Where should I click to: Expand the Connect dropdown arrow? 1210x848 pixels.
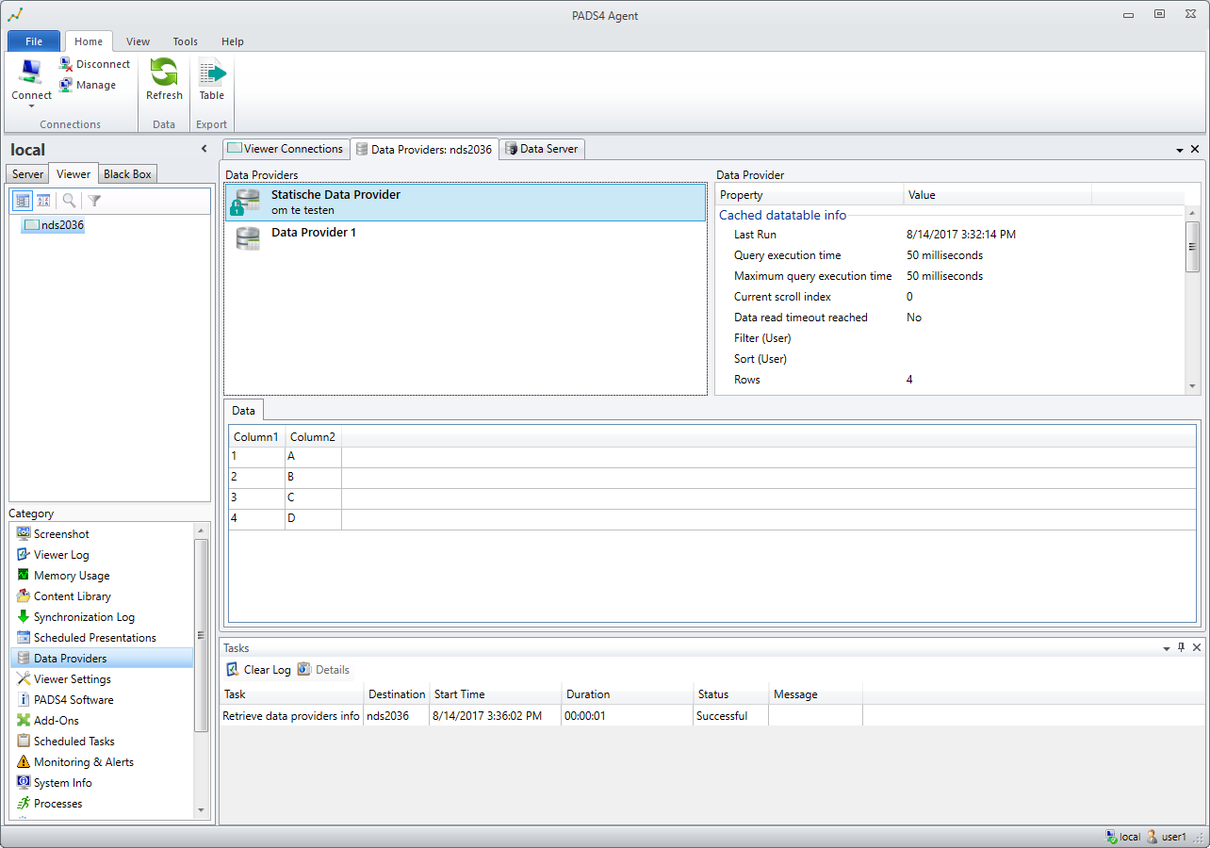[x=31, y=106]
